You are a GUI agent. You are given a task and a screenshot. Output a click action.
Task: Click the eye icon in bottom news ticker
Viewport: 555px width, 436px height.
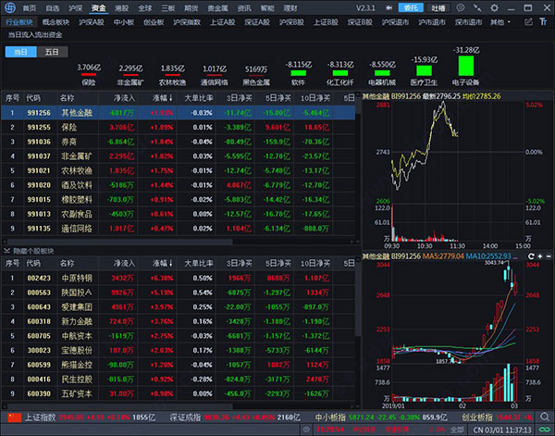(x=306, y=430)
